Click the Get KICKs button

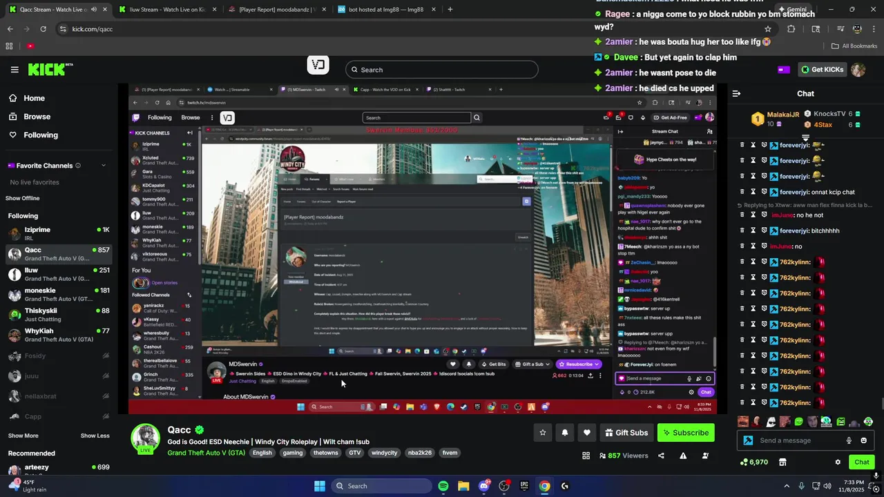(823, 69)
